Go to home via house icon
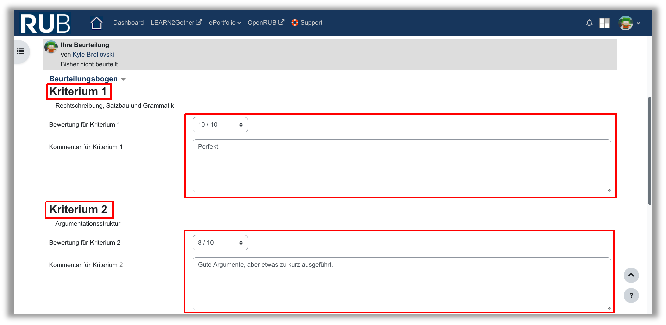The image size is (666, 325). pyautogui.click(x=96, y=23)
